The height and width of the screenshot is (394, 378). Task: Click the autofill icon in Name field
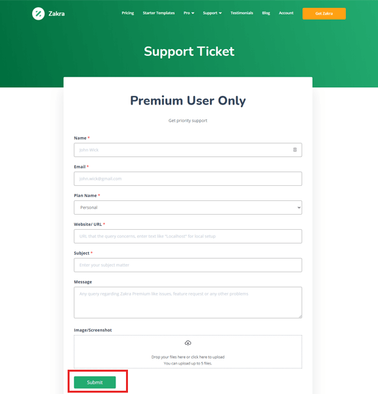click(x=295, y=150)
